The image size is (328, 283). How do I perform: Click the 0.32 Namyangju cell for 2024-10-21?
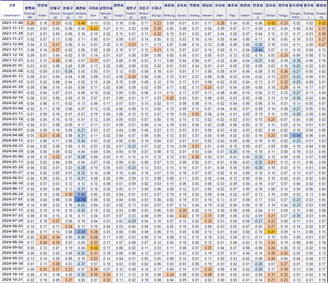(x=106, y=280)
